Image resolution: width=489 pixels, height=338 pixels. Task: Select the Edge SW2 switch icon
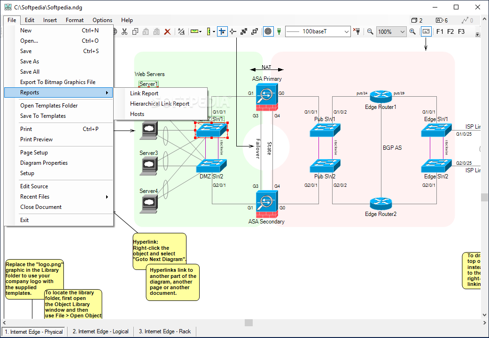(436, 166)
